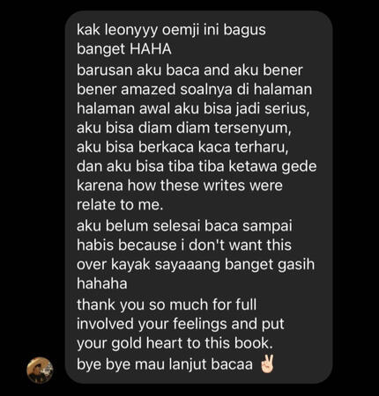The width and height of the screenshot is (379, 396).
Task: Tap the text 'bye bye mau lanjut bacaa'
Action: pos(165,364)
